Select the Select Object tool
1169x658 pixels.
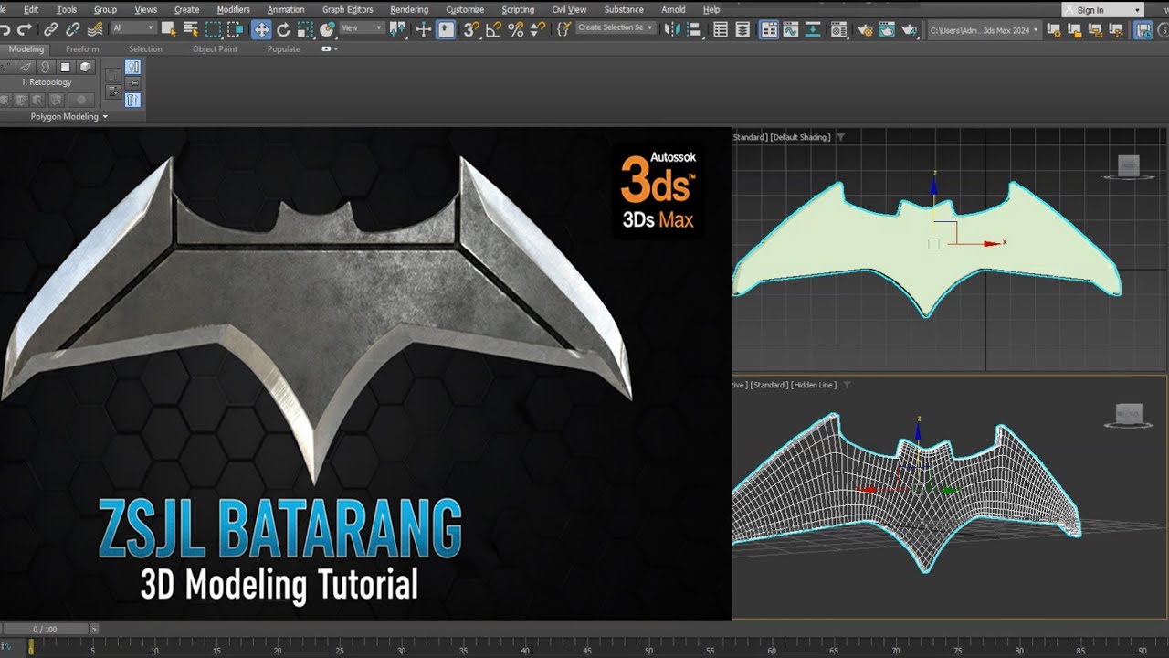pos(169,29)
